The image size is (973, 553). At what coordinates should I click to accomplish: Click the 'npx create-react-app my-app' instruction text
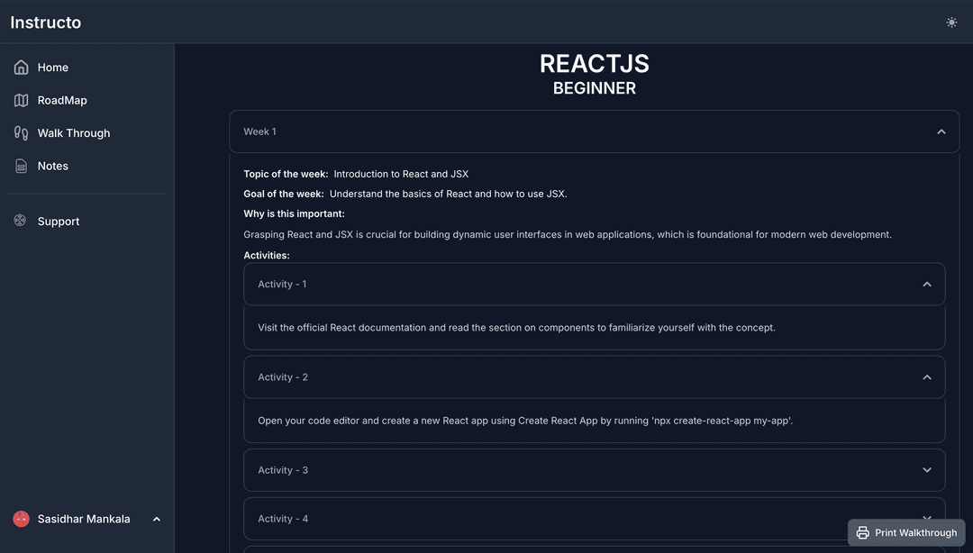click(525, 421)
